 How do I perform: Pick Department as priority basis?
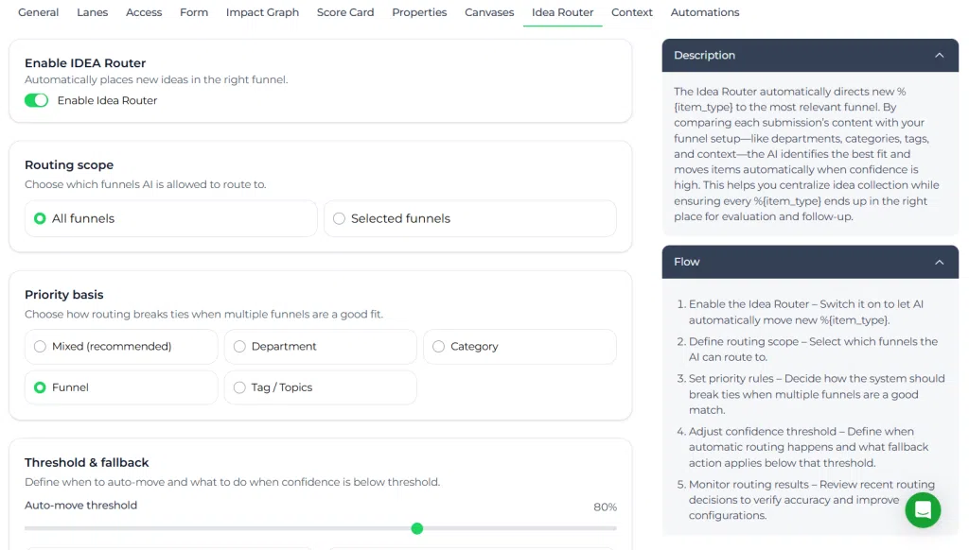pyautogui.click(x=320, y=346)
